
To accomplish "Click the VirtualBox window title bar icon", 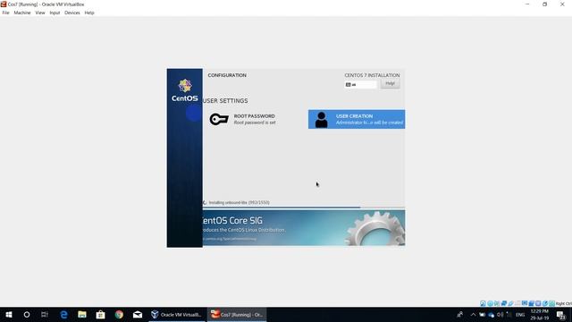I will pyautogui.click(x=4, y=4).
